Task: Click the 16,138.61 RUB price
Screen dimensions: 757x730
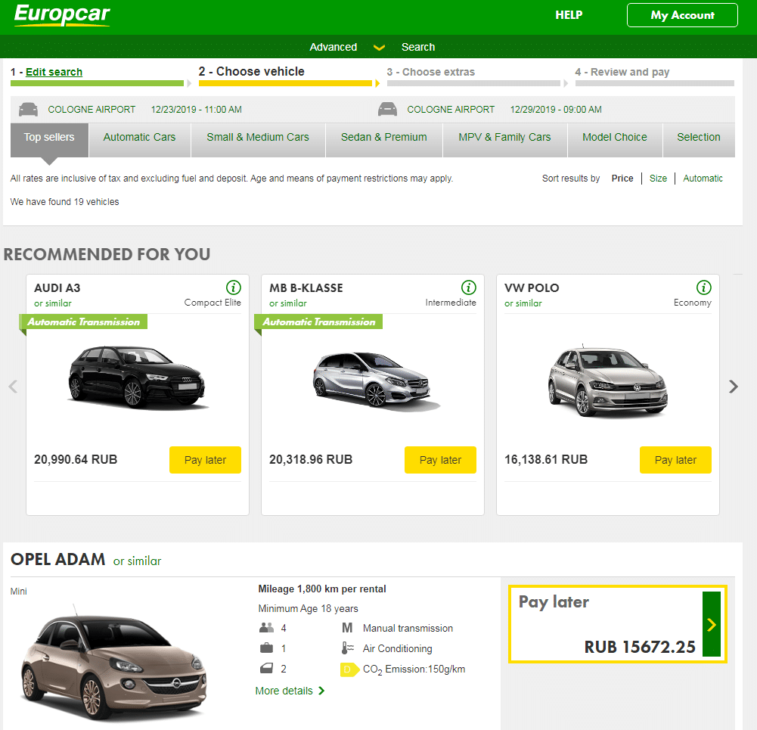Action: 546,459
